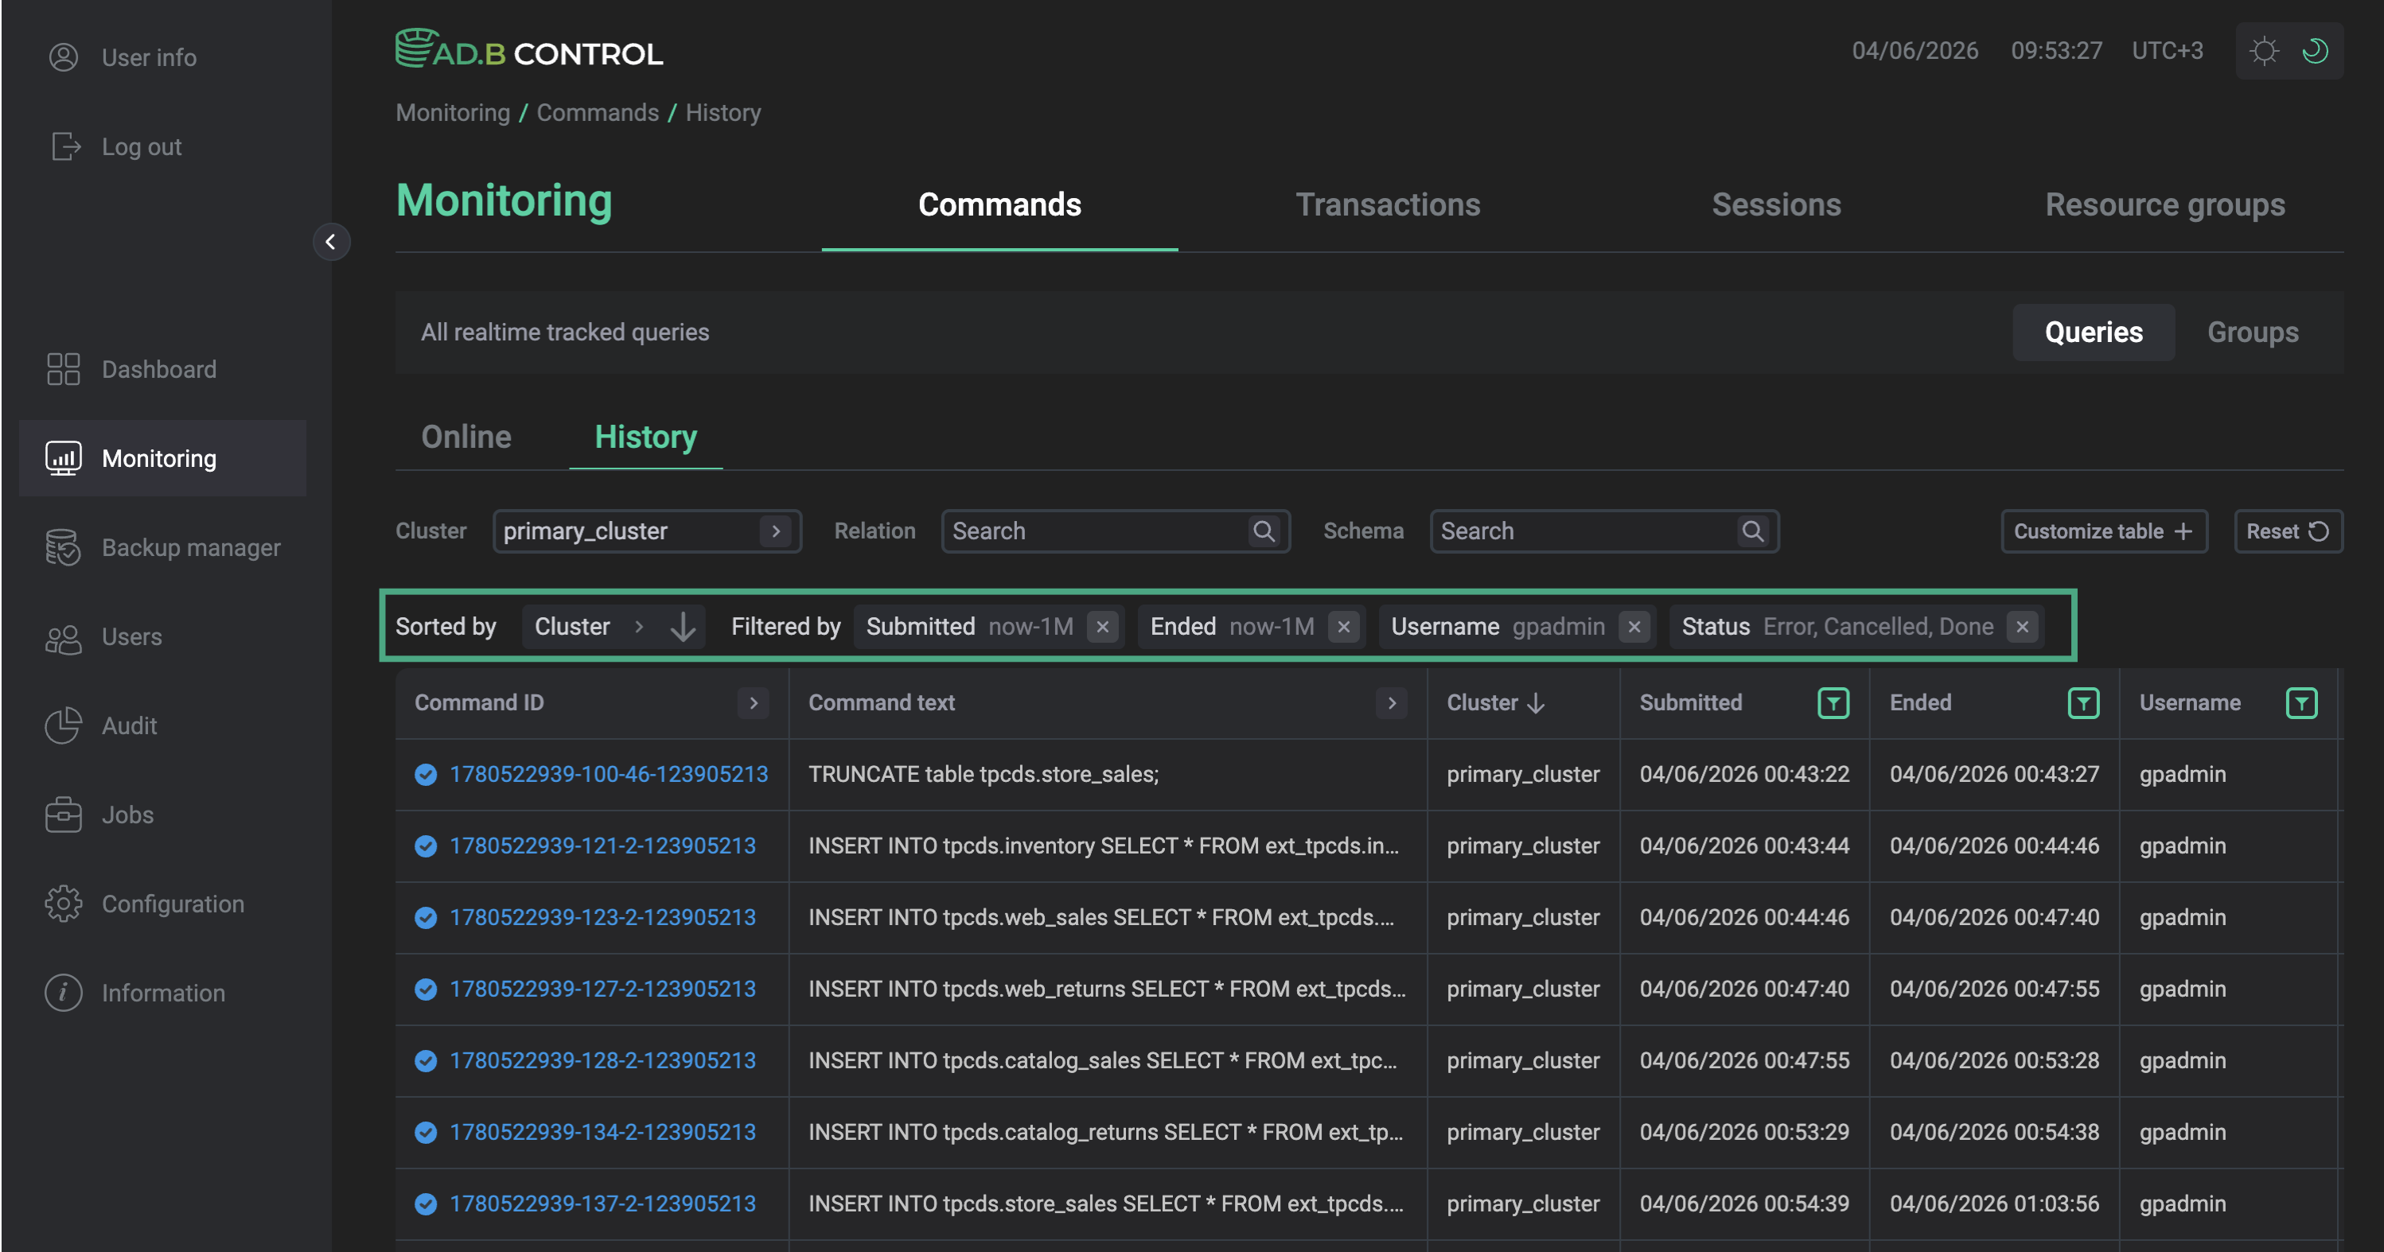The height and width of the screenshot is (1252, 2384).
Task: Open the Submitted column filter
Action: [x=1833, y=703]
